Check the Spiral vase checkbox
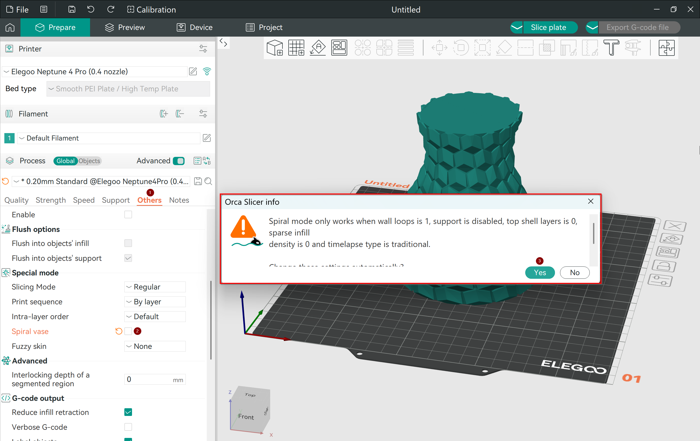This screenshot has width=700, height=441. [128, 331]
